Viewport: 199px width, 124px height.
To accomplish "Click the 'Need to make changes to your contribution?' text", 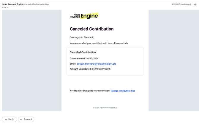I will point(90,91).
